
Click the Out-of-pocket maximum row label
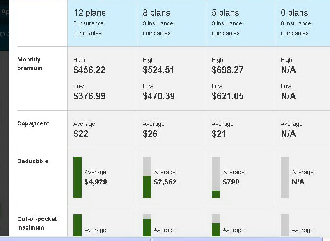click(x=37, y=223)
